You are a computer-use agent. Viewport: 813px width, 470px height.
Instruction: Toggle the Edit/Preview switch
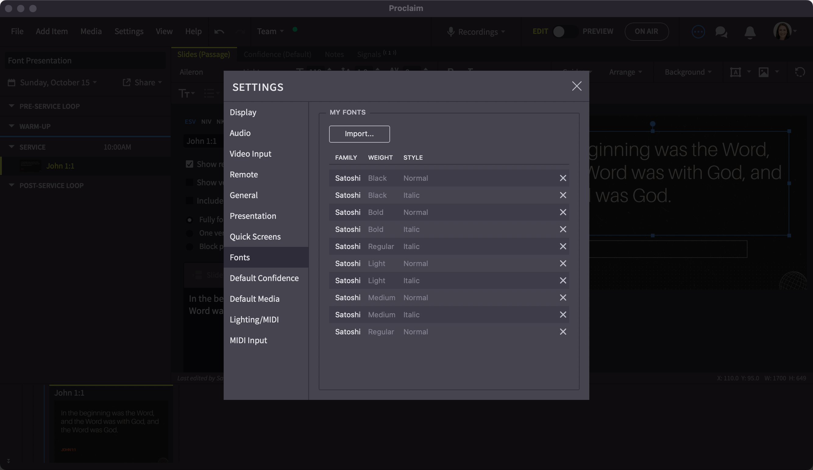565,32
